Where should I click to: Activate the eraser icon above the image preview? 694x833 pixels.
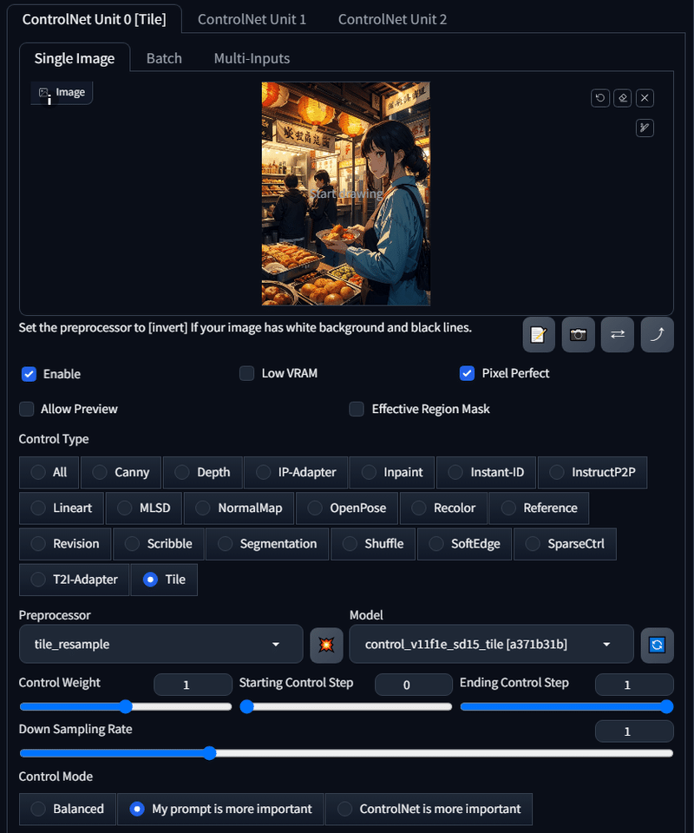(x=622, y=98)
